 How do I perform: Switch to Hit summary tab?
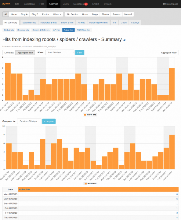click(11, 23)
